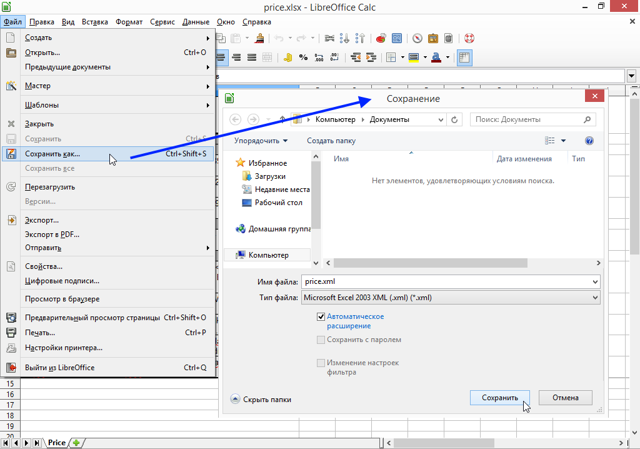Open Тип файла format dropdown
Screen dimensions: 640x449
pyautogui.click(x=451, y=298)
